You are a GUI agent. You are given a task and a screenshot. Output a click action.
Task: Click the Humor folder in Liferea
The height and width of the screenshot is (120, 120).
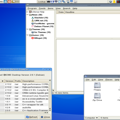pyautogui.click(x=36, y=35)
